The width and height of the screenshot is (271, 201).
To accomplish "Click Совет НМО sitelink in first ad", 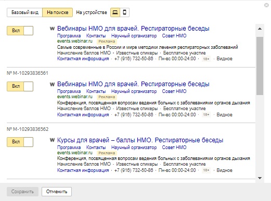I will (x=174, y=36).
